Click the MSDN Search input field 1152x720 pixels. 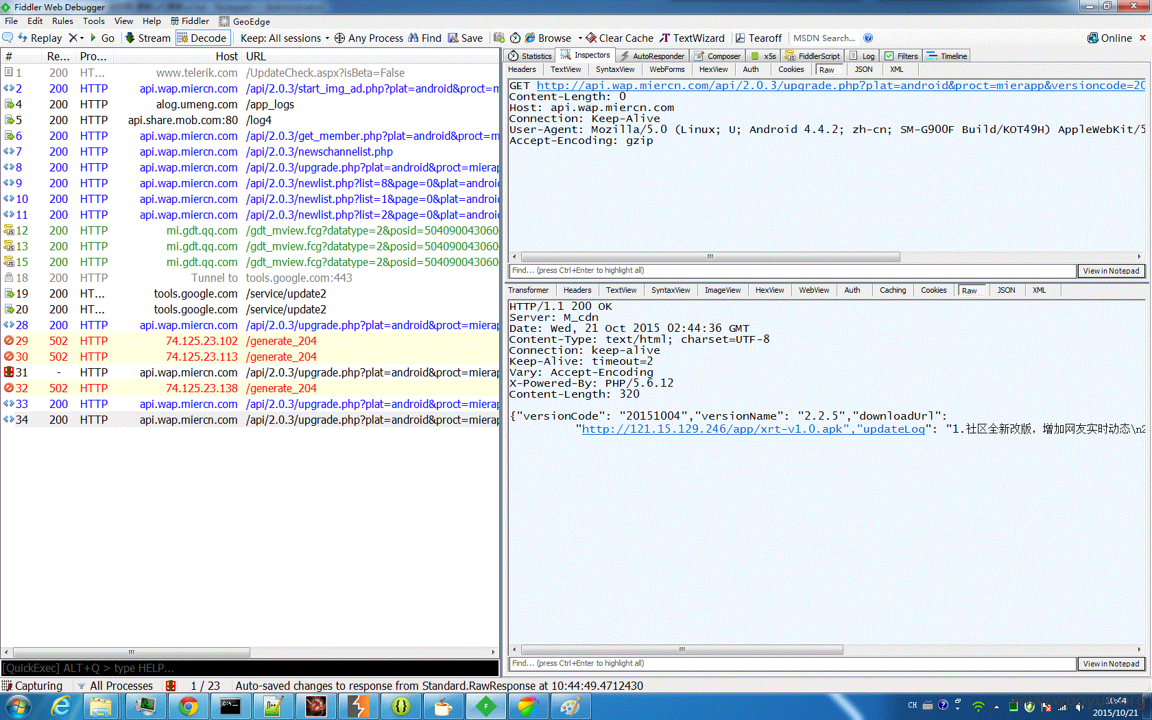point(824,38)
